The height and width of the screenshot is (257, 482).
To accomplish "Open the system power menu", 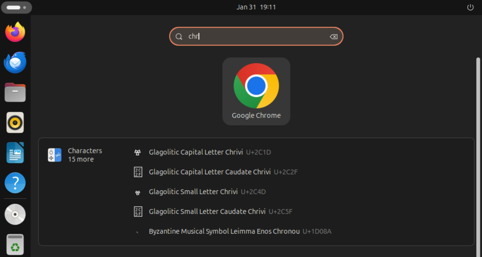I will click(x=470, y=7).
